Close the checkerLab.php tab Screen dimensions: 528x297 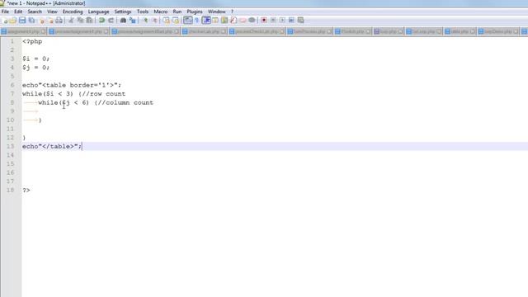pos(224,31)
